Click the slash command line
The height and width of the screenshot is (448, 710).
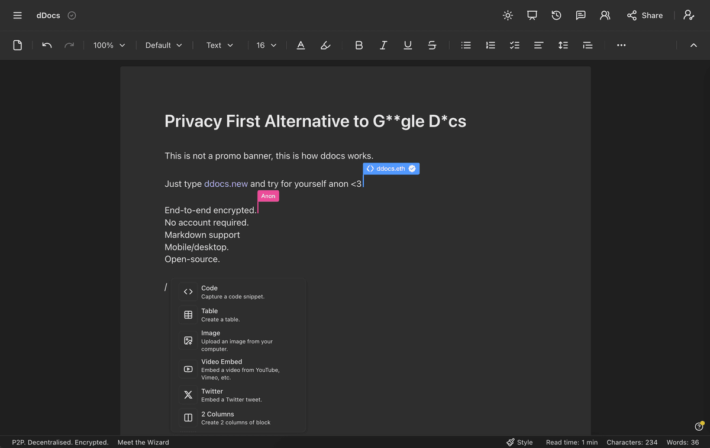click(x=166, y=288)
